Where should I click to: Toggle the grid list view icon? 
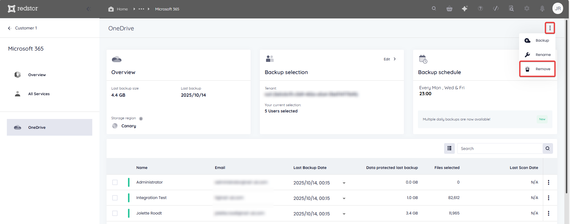(449, 148)
